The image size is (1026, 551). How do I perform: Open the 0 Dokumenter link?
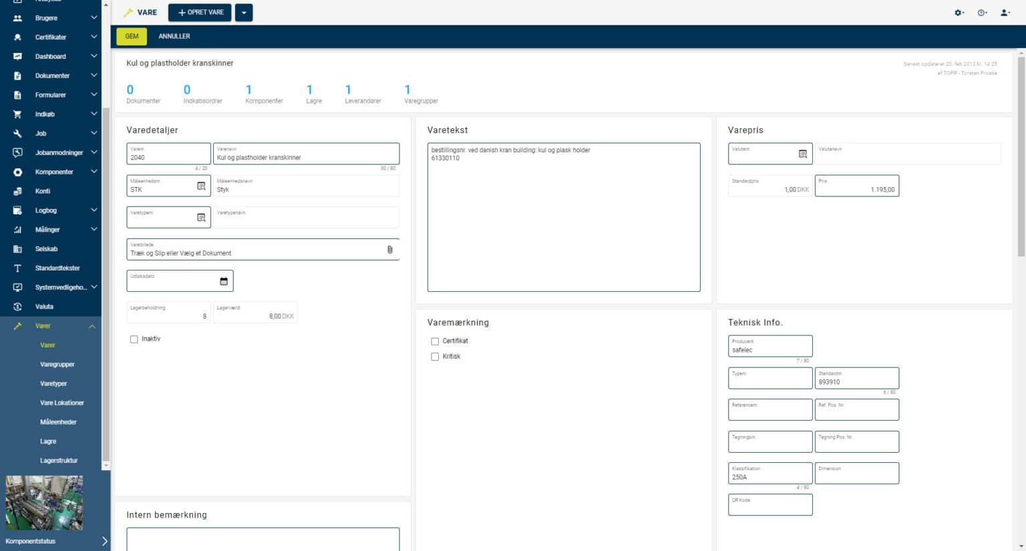144,94
